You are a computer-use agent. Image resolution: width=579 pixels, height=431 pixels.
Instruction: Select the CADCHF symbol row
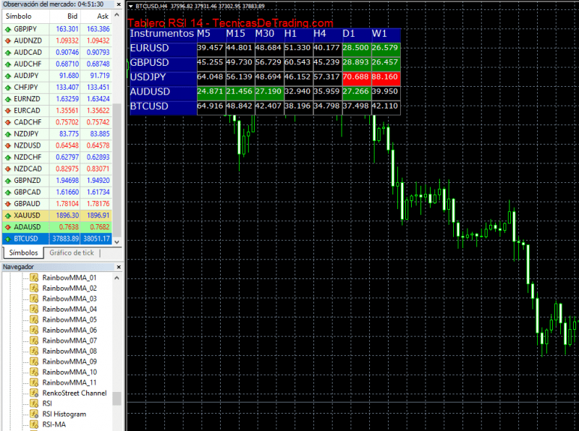pos(57,122)
